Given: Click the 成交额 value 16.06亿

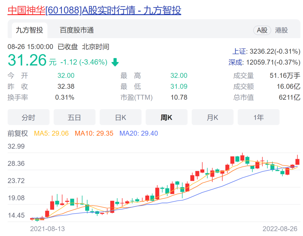Looking at the screenshot, I should click(x=288, y=86).
